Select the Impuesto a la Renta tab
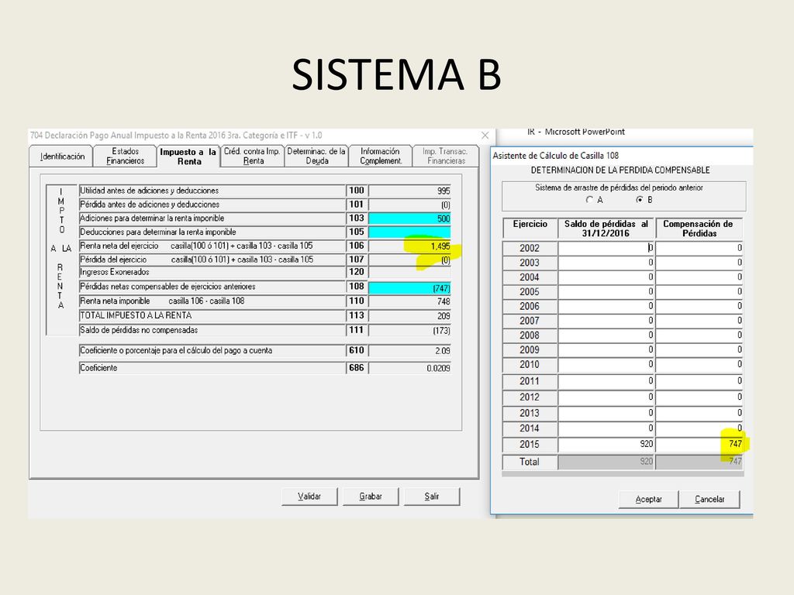The image size is (794, 595). coord(188,156)
